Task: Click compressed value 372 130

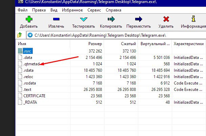Action: tap(129, 51)
